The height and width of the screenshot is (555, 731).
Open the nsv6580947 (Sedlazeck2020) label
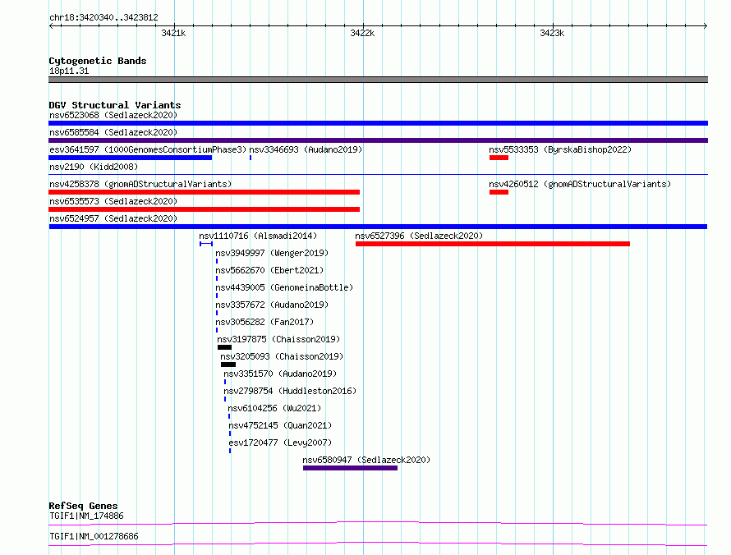point(366,460)
